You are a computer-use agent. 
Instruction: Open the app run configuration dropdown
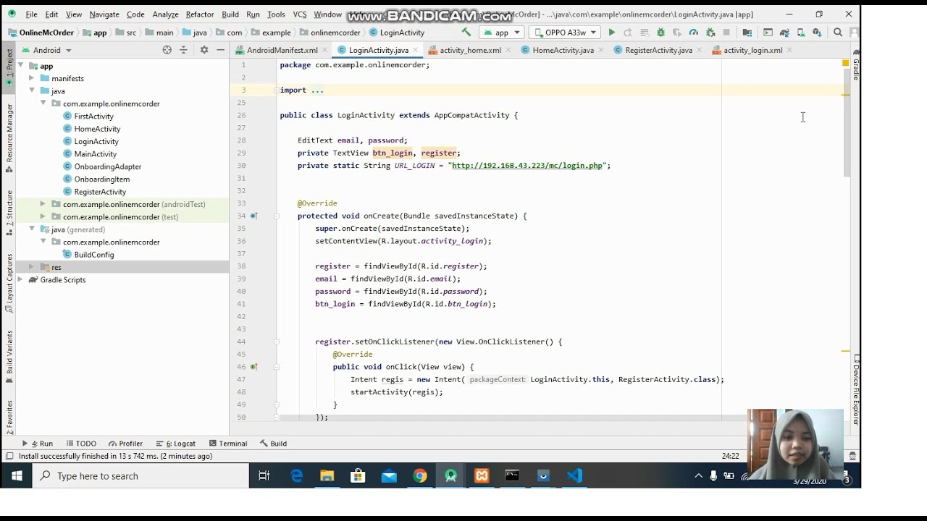click(x=502, y=33)
